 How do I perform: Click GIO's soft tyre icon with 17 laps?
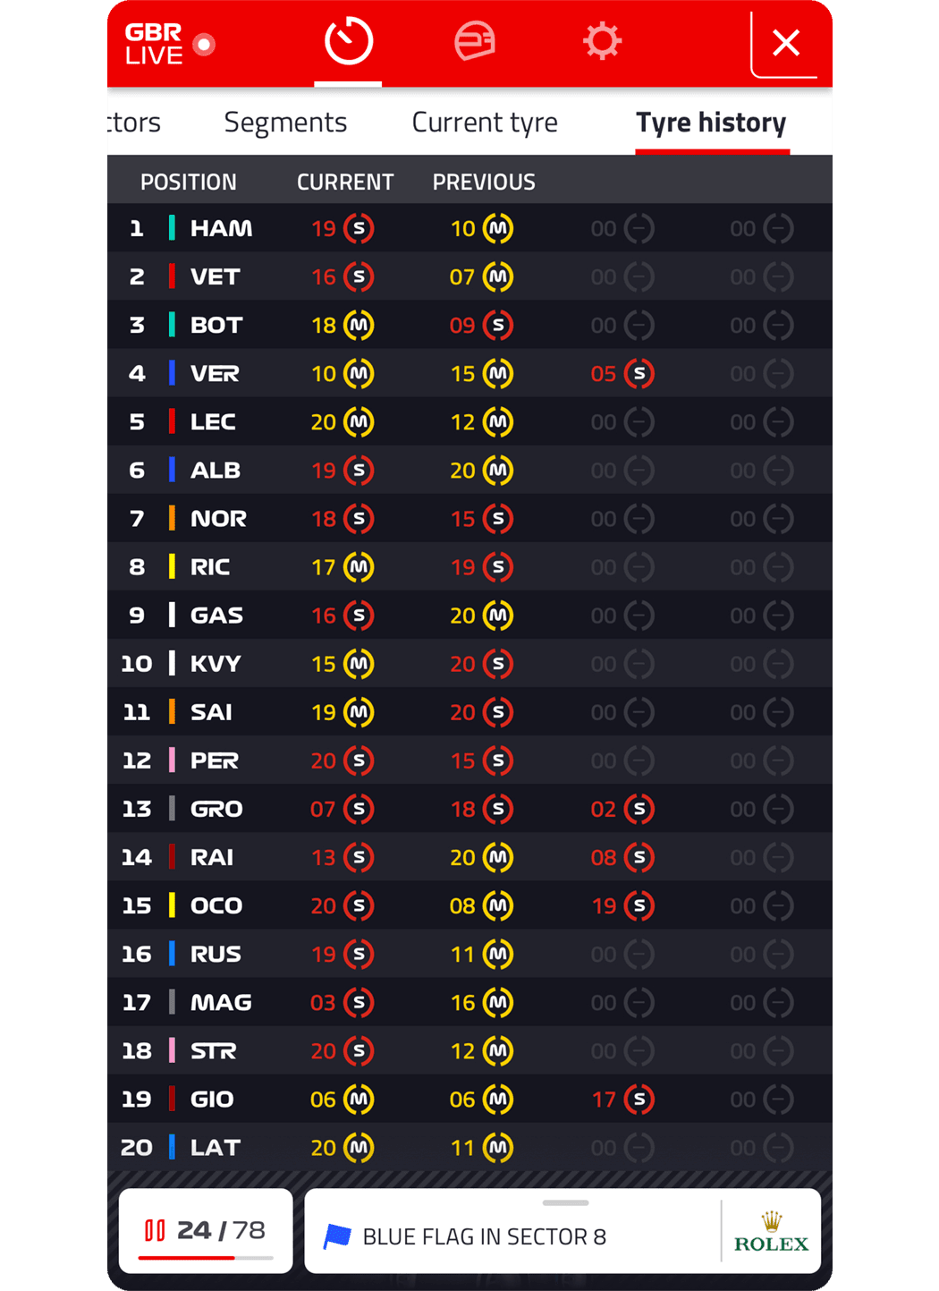click(639, 1099)
